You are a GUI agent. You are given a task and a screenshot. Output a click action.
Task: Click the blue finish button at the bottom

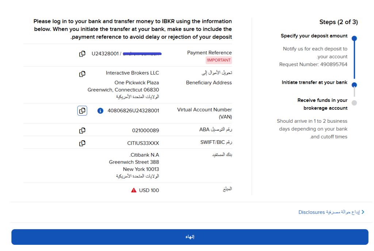(x=190, y=237)
